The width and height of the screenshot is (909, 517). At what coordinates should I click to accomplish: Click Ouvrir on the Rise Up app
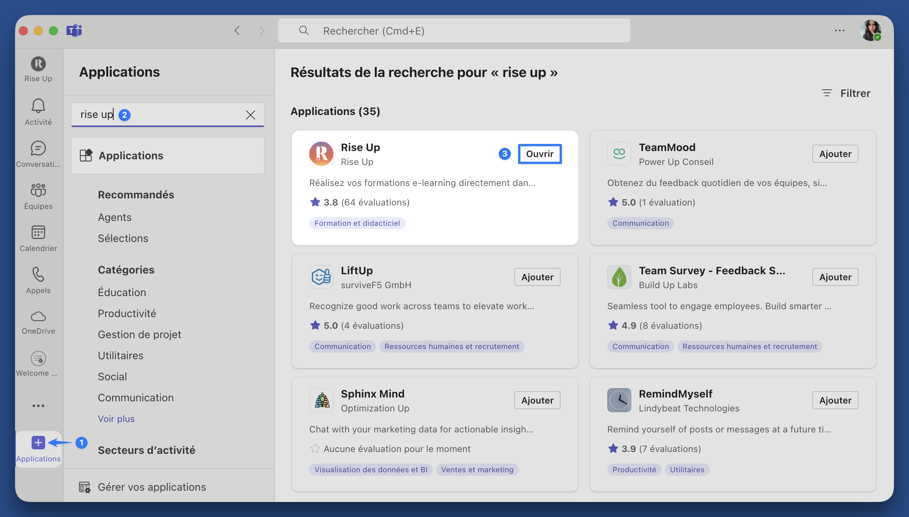[x=540, y=154]
